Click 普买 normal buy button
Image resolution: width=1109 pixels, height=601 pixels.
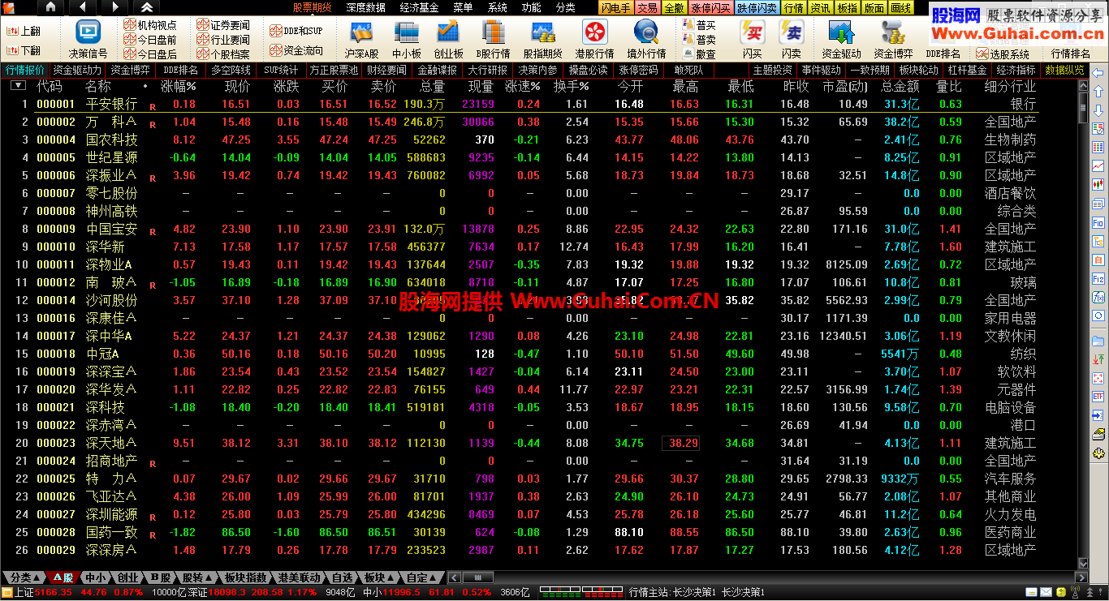700,25
